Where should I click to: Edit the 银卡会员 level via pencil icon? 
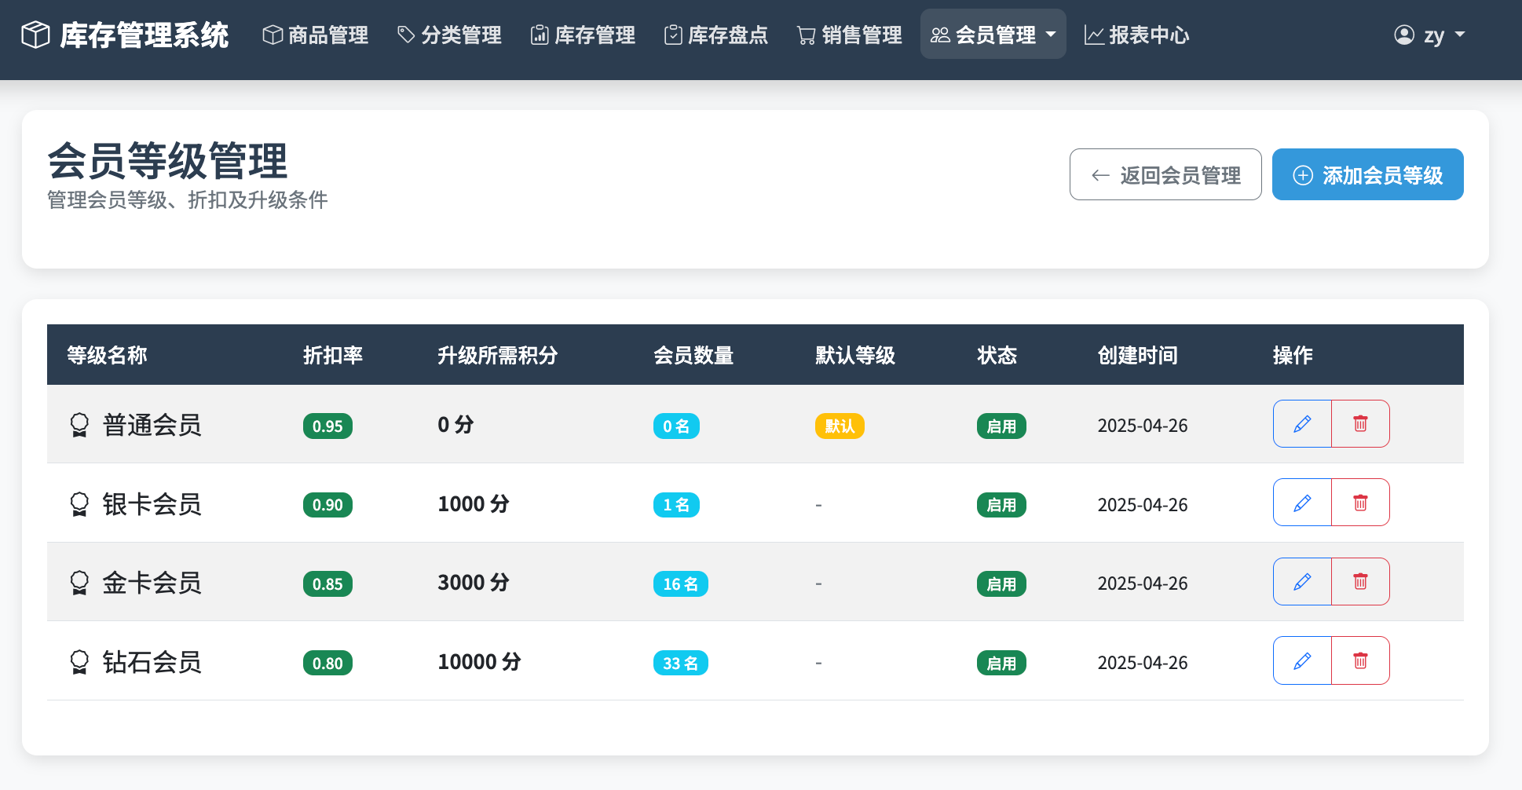pyautogui.click(x=1302, y=503)
